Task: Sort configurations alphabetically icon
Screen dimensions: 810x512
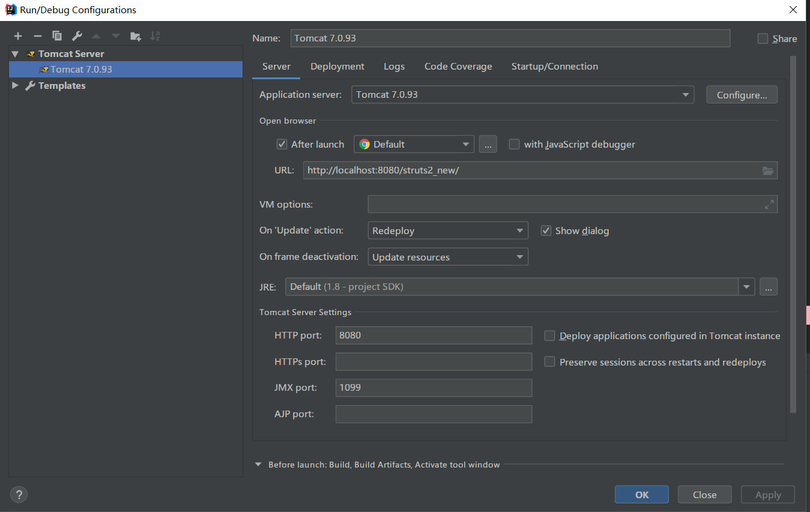Action: point(155,36)
